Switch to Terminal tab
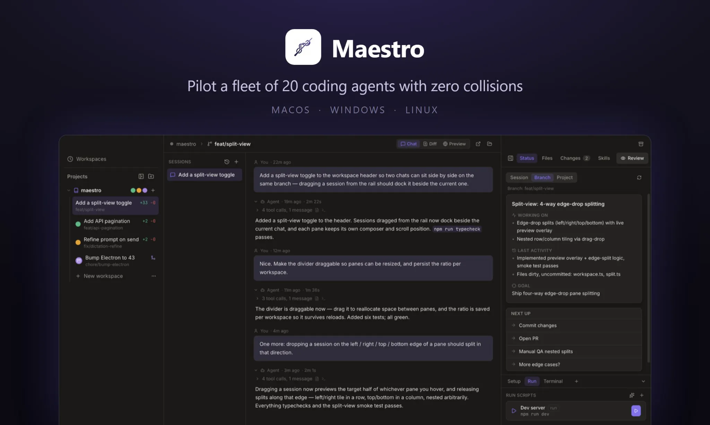 [553, 381]
